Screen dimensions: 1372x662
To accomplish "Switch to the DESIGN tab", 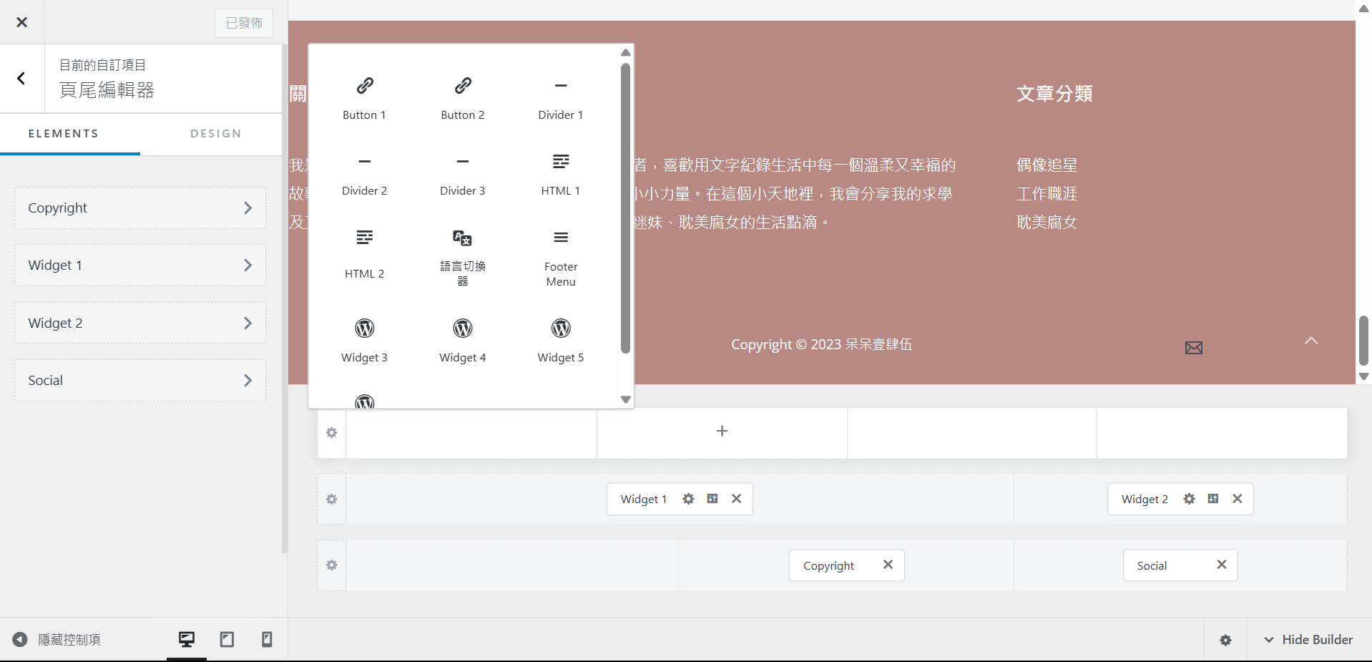I will pyautogui.click(x=215, y=134).
